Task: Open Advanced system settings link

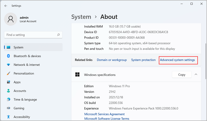Action: [177, 60]
